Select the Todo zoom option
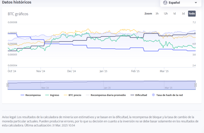 (x=192, y=14)
